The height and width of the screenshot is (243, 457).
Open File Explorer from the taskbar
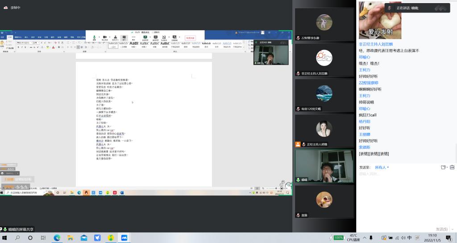[x=71, y=238]
